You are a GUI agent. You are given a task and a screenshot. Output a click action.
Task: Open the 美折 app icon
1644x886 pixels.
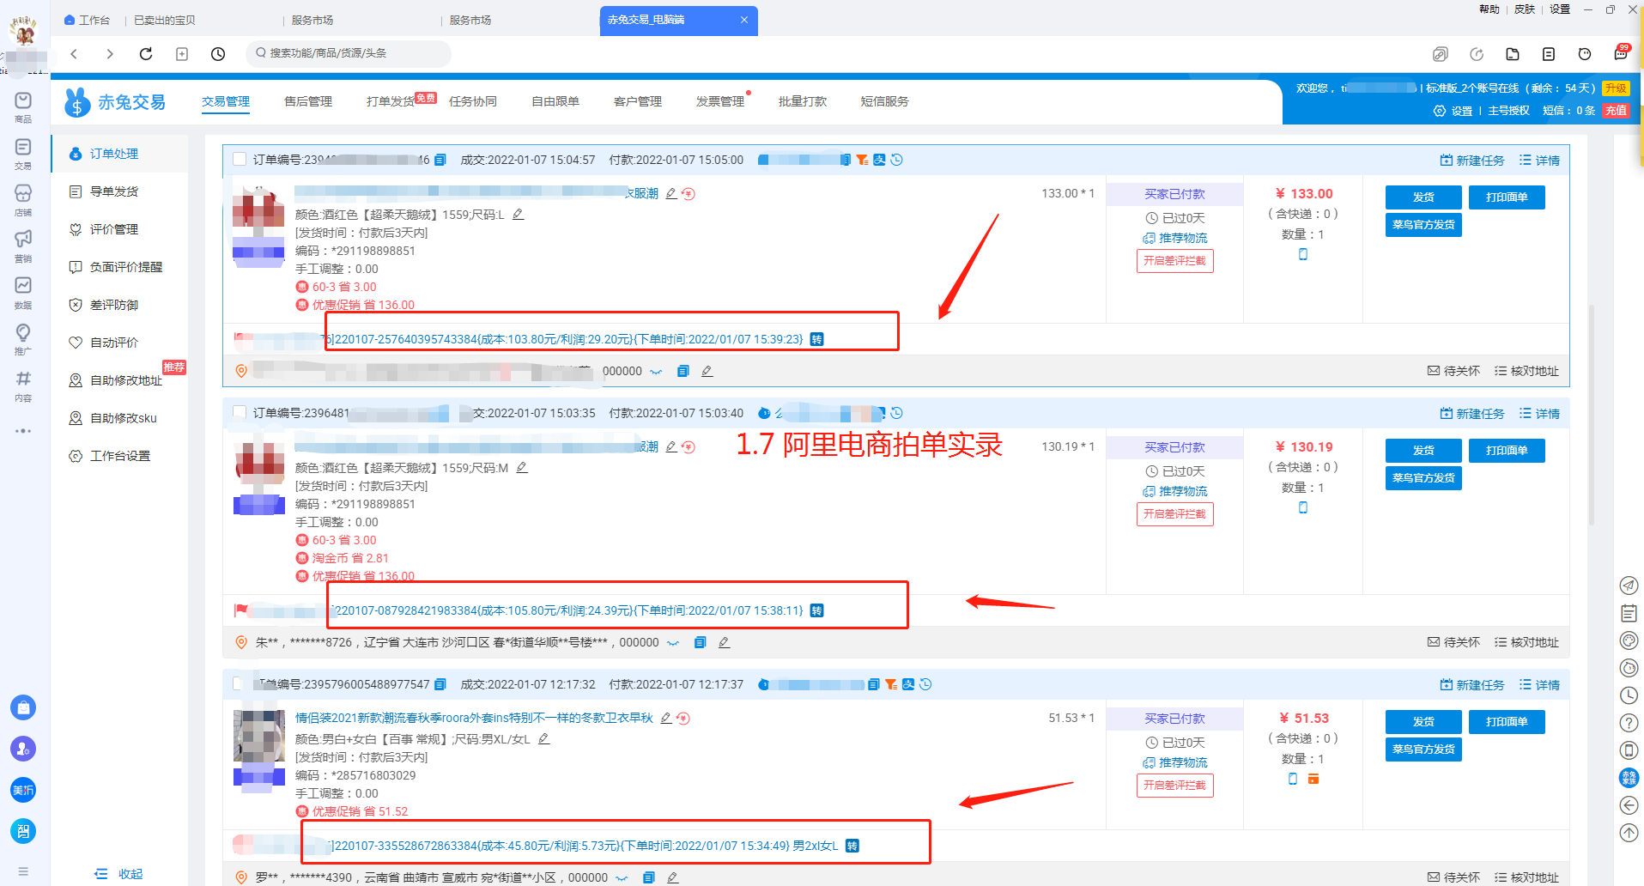tap(23, 790)
